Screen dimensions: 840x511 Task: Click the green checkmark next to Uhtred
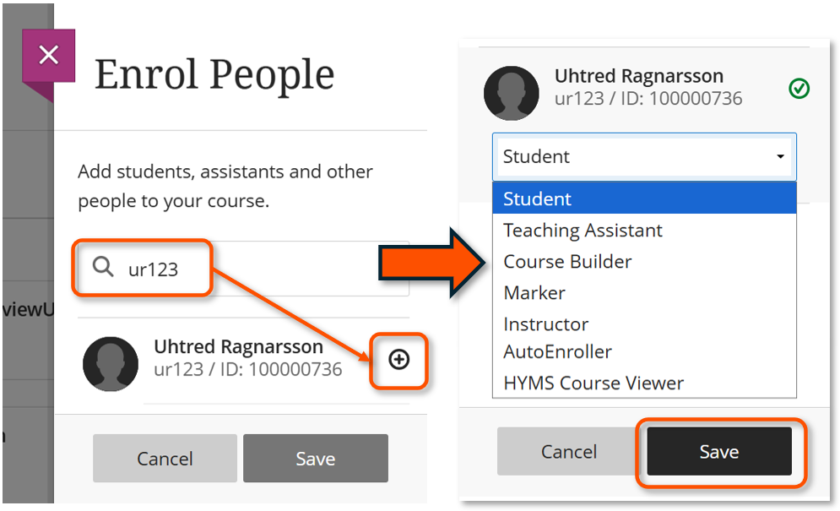tap(798, 88)
